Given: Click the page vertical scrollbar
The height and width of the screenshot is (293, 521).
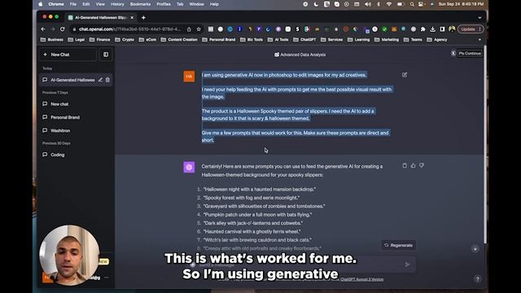Looking at the screenshot, I should coord(485,145).
